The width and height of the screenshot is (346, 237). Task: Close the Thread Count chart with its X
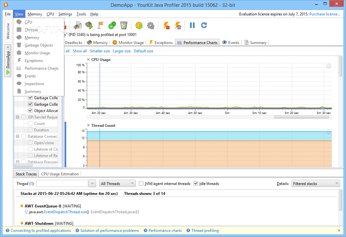click(x=88, y=125)
